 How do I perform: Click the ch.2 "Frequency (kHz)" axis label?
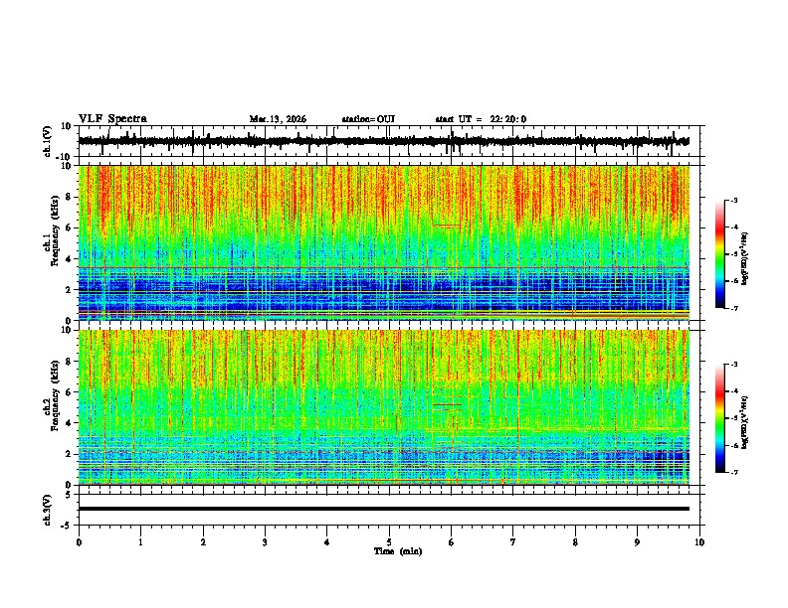55,395
